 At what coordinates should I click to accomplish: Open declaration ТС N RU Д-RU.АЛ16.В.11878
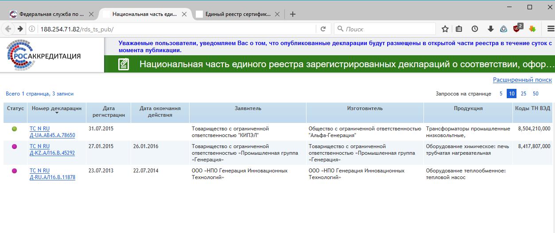pos(52,174)
